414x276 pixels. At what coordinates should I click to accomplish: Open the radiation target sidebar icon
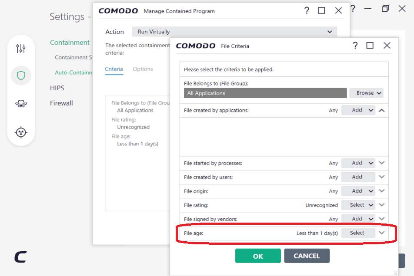coord(21,132)
